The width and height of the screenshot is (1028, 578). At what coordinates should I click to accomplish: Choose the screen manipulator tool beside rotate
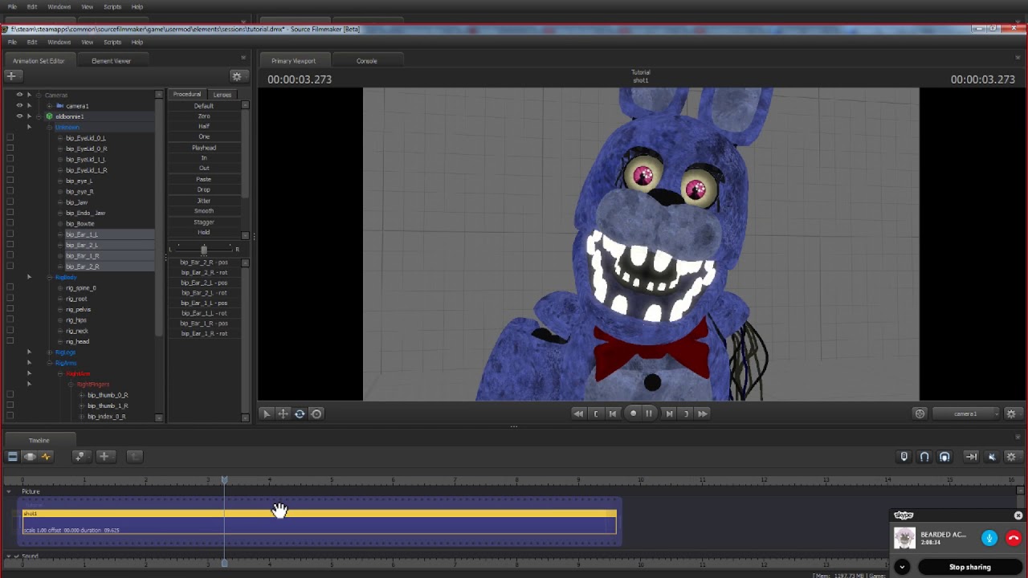coord(316,413)
